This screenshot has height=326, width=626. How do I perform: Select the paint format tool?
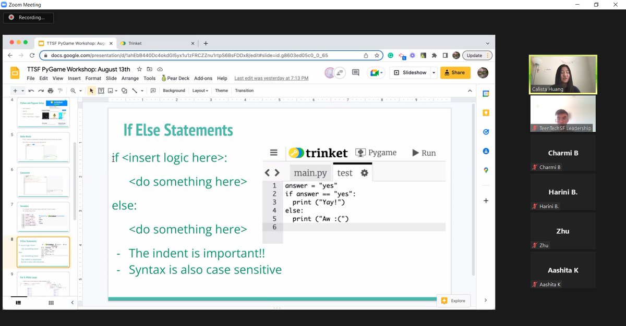[59, 91]
